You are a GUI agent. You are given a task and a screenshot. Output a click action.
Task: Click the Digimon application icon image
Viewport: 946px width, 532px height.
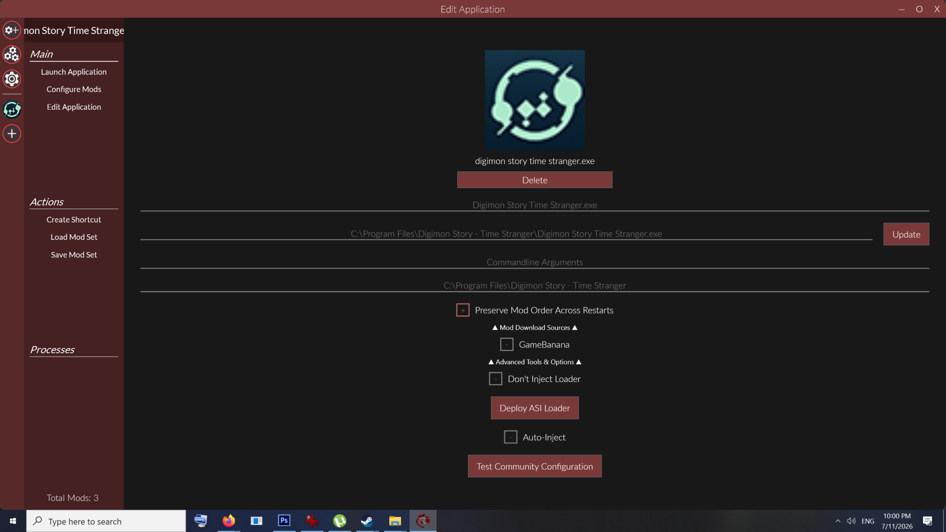535,100
